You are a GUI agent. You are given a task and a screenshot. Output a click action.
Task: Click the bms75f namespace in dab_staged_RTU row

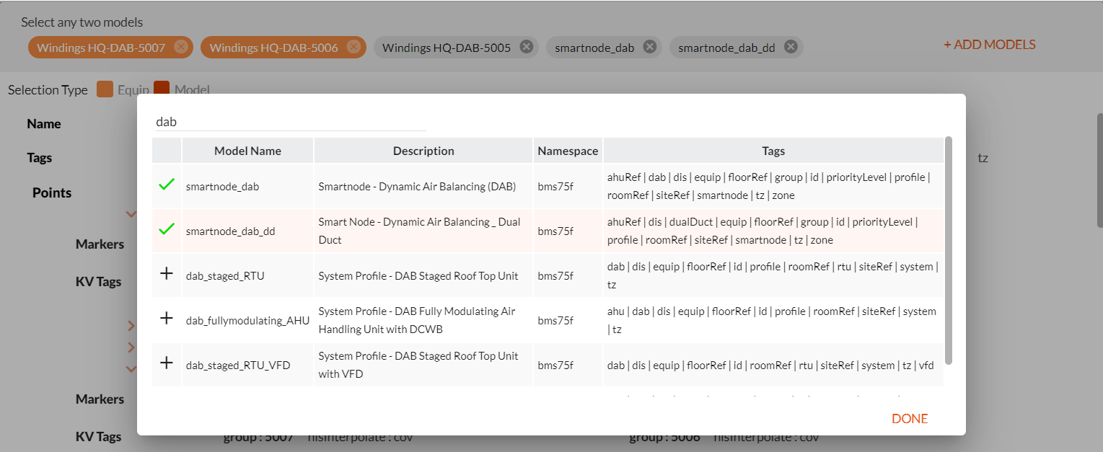tap(555, 276)
